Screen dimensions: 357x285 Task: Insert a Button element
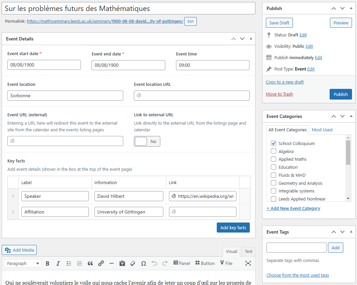click(x=205, y=263)
